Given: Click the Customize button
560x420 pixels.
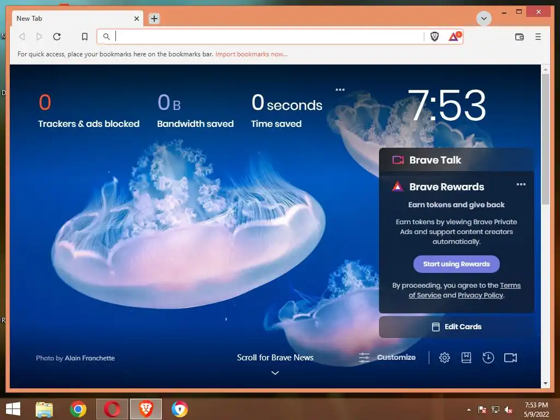Looking at the screenshot, I should [387, 357].
